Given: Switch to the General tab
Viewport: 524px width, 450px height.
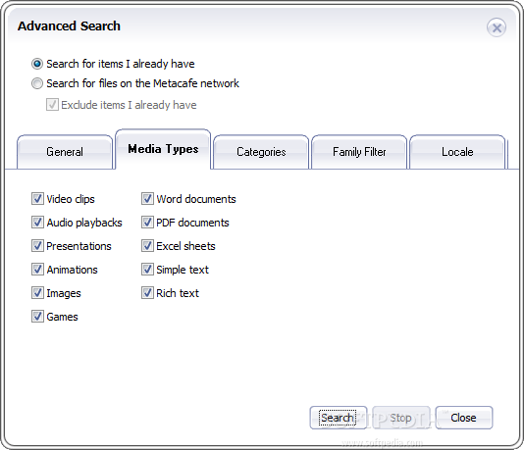Looking at the screenshot, I should click(65, 152).
